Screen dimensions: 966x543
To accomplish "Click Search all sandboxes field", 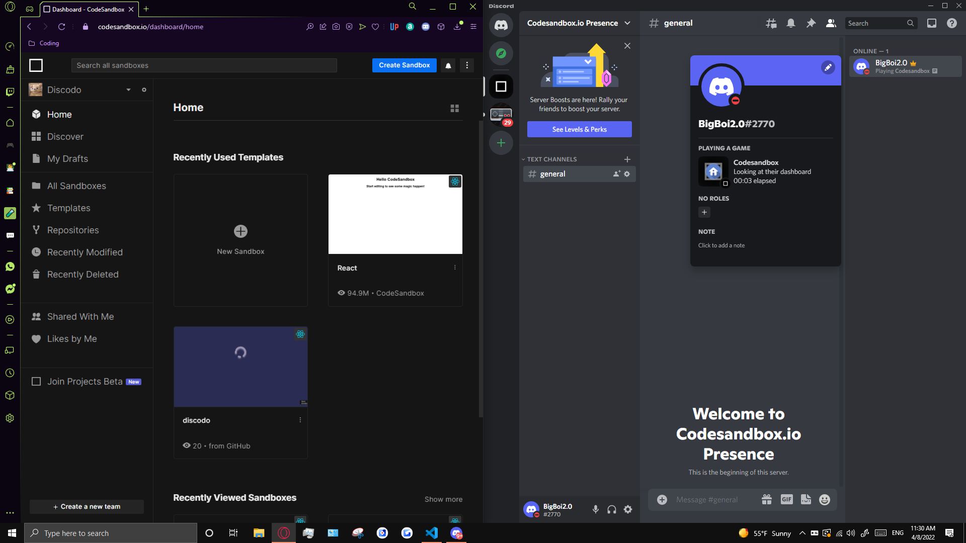I will coord(204,65).
